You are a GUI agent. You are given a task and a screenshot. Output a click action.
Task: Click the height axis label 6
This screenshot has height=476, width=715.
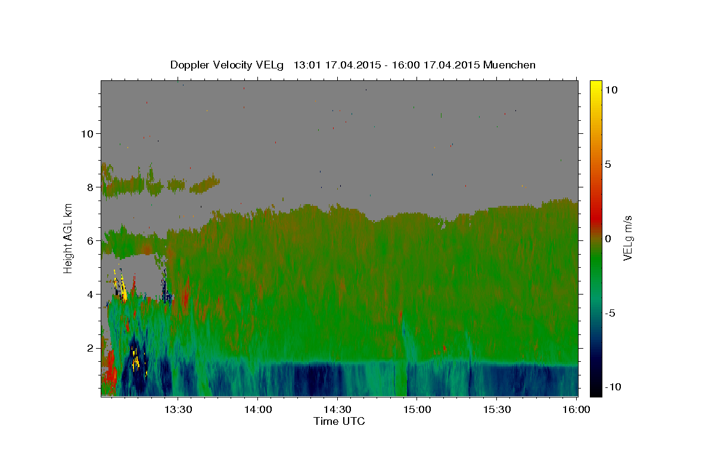point(91,241)
